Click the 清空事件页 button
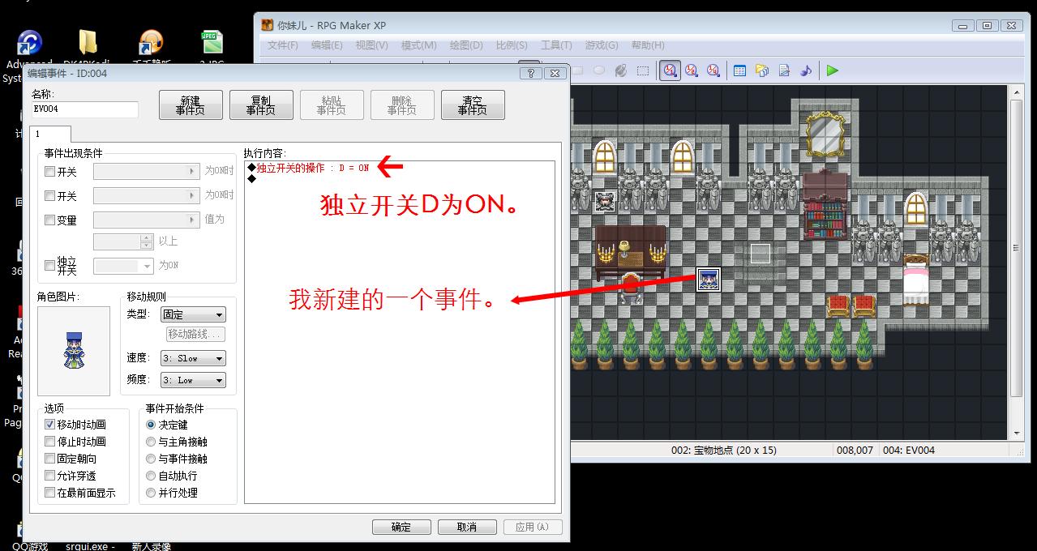Viewport: 1037px width, 551px height. click(x=472, y=105)
